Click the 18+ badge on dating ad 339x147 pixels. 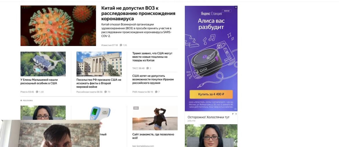tap(136, 108)
